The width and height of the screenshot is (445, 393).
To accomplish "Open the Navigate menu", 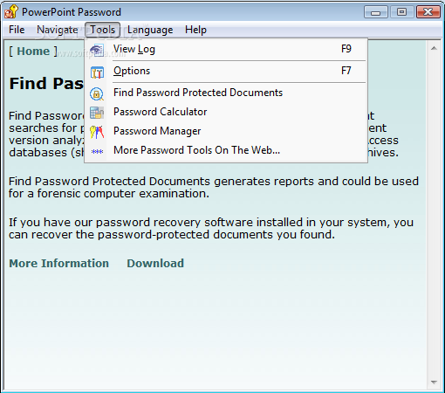I will (x=57, y=30).
